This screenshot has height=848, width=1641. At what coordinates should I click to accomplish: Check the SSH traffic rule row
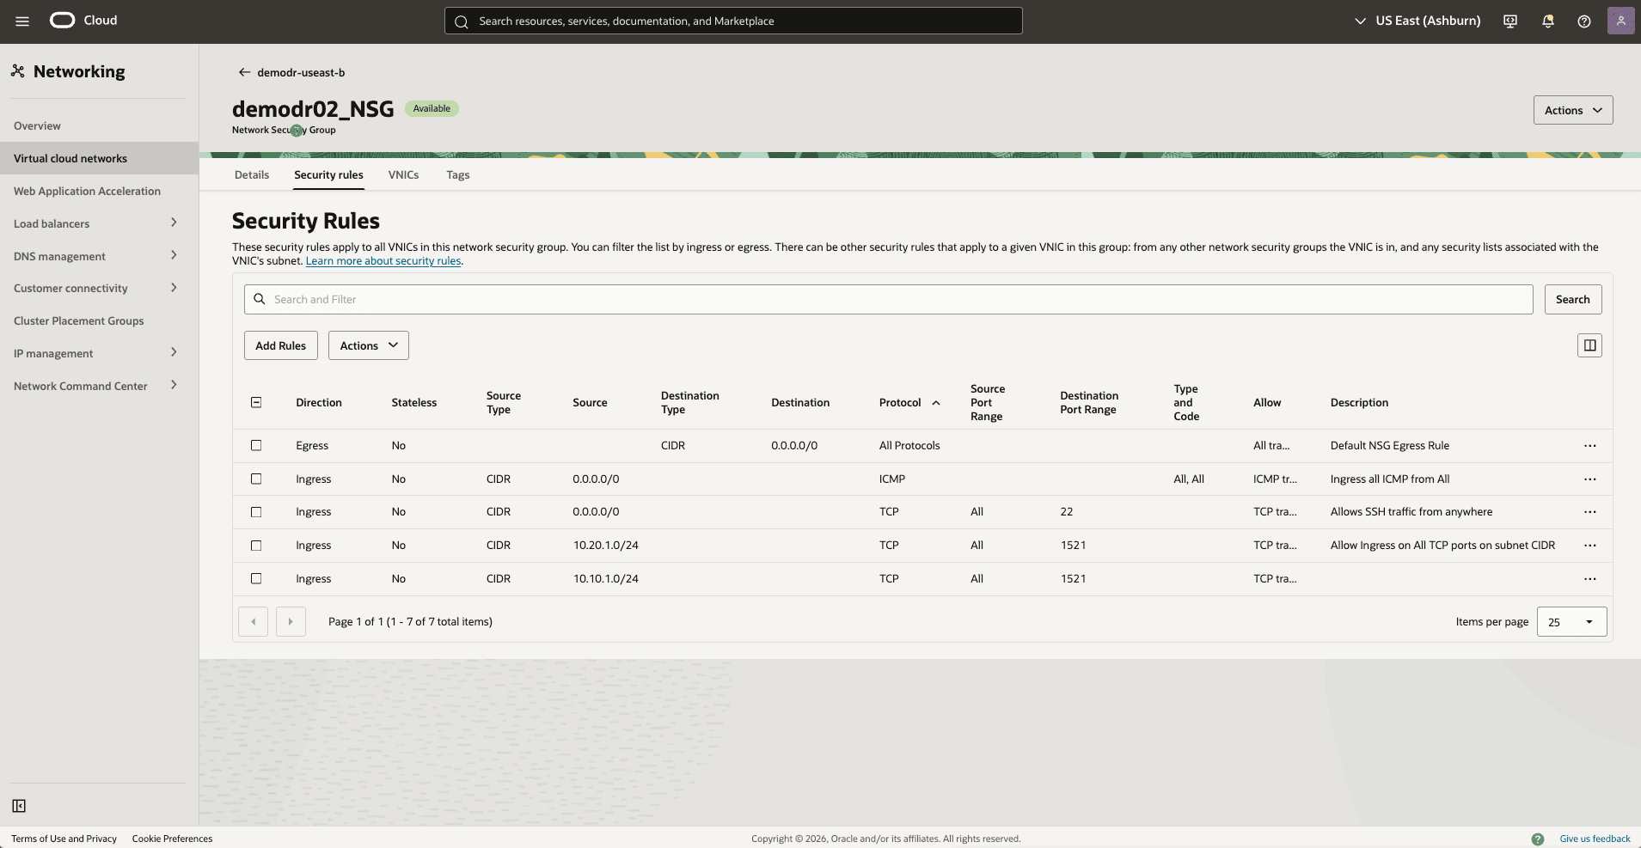(255, 512)
